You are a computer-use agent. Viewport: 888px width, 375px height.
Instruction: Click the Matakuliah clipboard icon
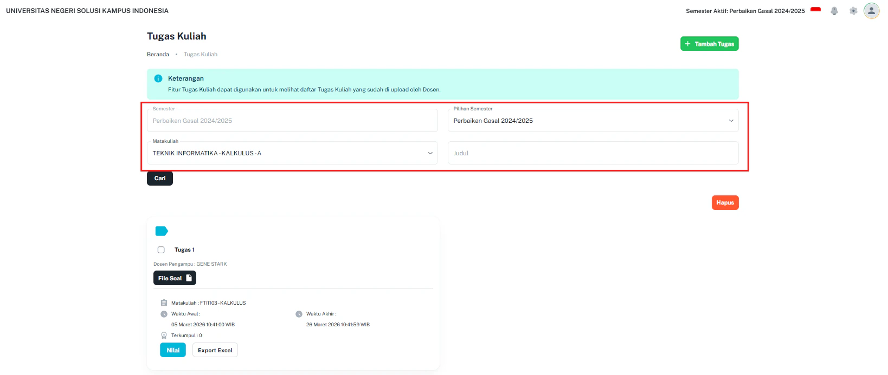point(164,303)
